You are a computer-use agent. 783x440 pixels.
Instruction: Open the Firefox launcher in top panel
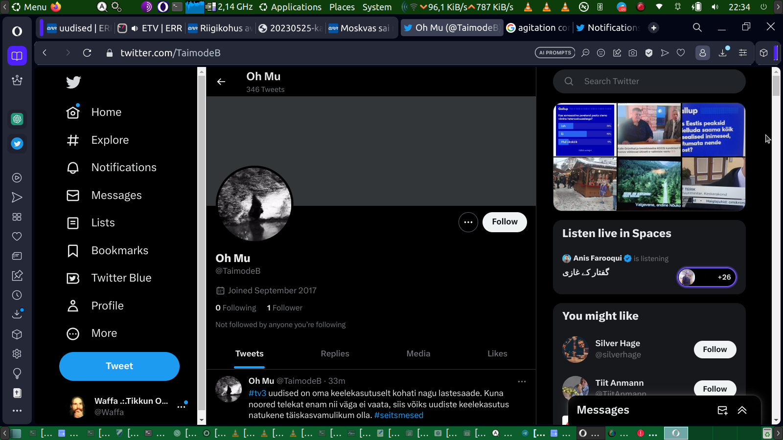pyautogui.click(x=56, y=7)
